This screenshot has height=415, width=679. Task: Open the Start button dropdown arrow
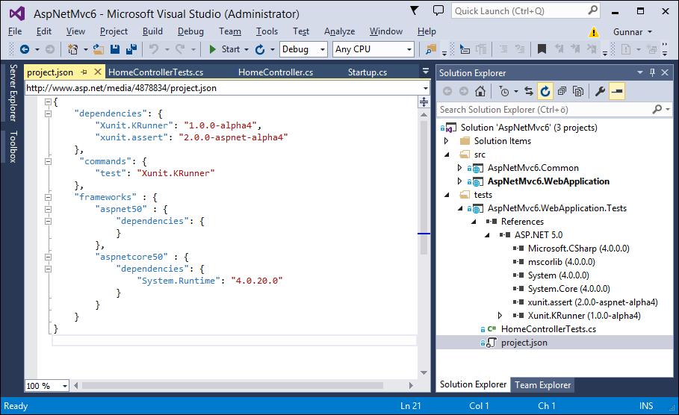[247, 49]
